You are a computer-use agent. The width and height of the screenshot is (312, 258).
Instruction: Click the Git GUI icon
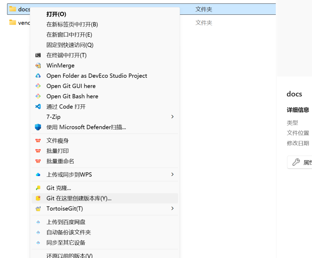coord(38,86)
